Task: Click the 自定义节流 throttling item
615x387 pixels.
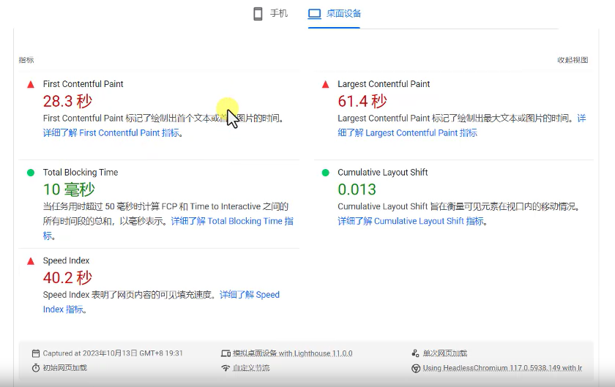Action: [x=250, y=368]
